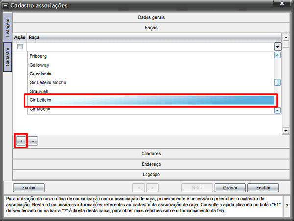Click the dropdown list scrollbar thumb

coord(277,82)
